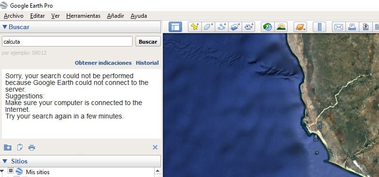Add a polygon using the toolbar
Viewport: 379px width, 177px height.
pyautogui.click(x=208, y=27)
